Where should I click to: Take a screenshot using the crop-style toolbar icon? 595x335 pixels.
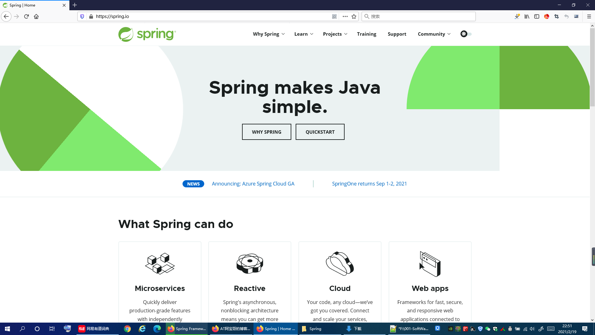556,16
